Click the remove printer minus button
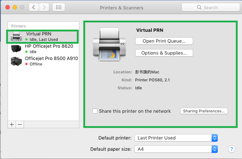242x159 pixels. (x=20, y=124)
